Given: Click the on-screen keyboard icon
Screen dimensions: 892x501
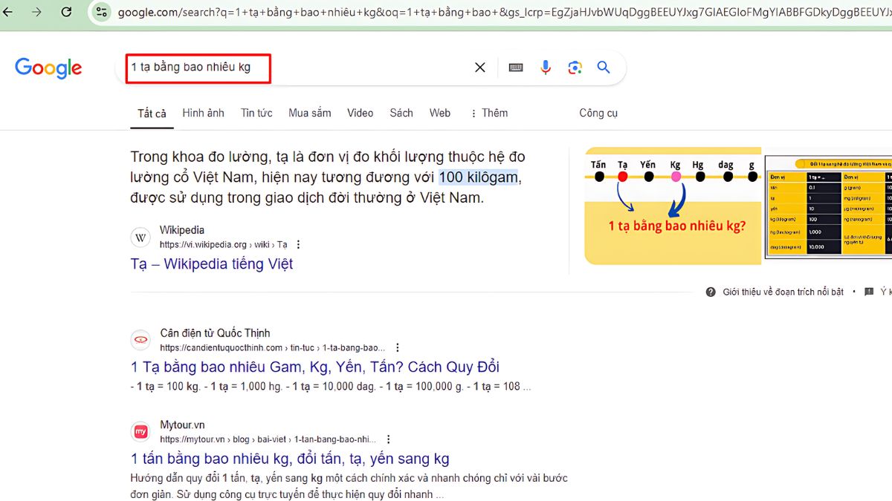Looking at the screenshot, I should pyautogui.click(x=515, y=67).
